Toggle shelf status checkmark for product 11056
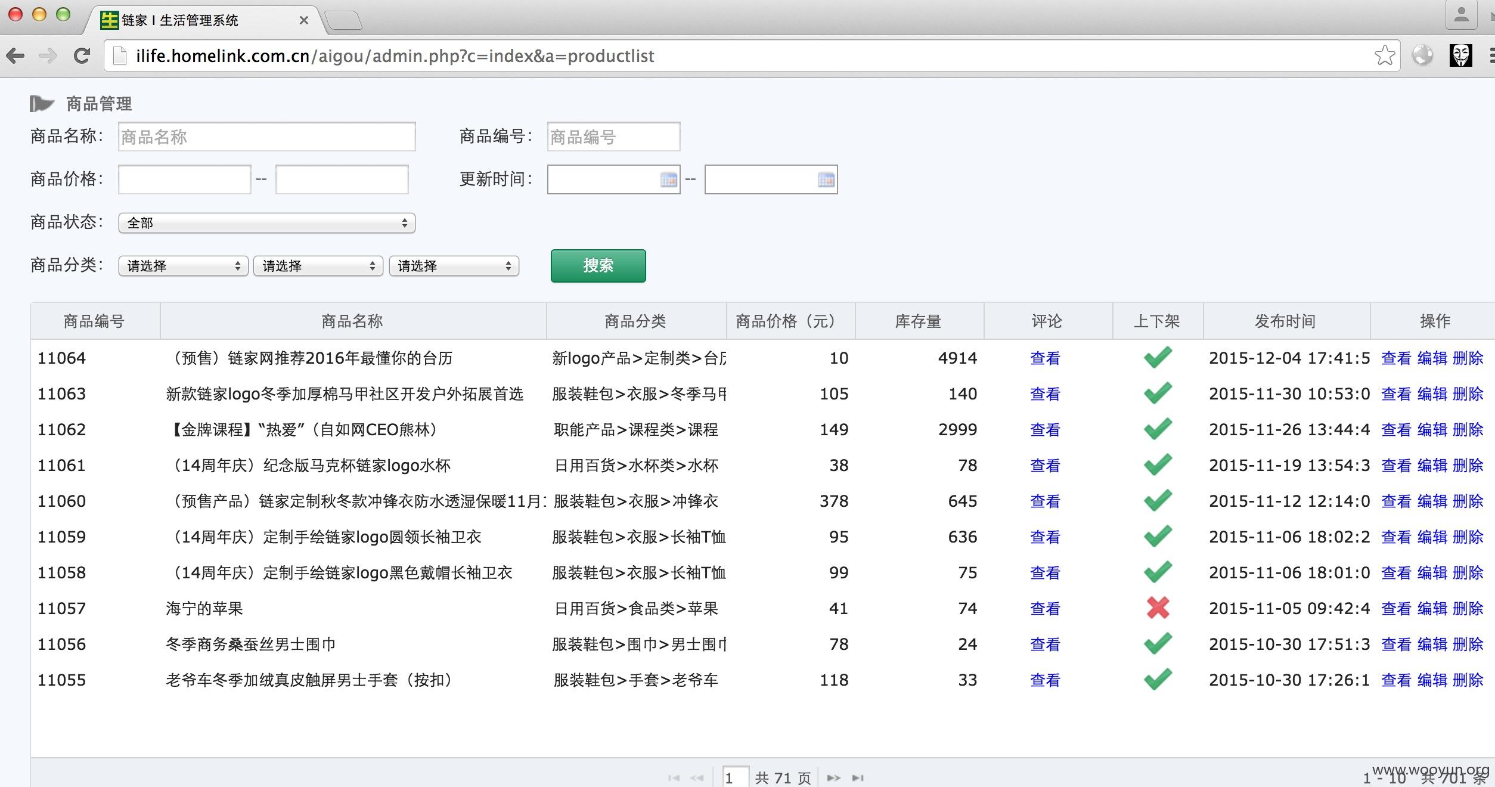 [1158, 644]
